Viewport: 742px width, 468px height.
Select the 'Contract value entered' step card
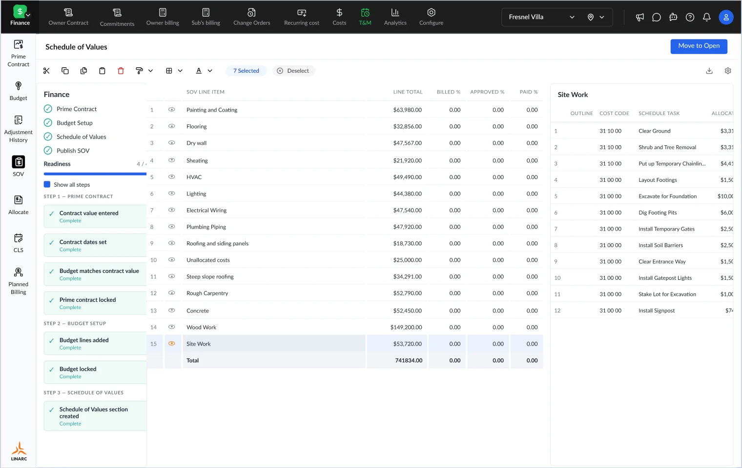95,216
